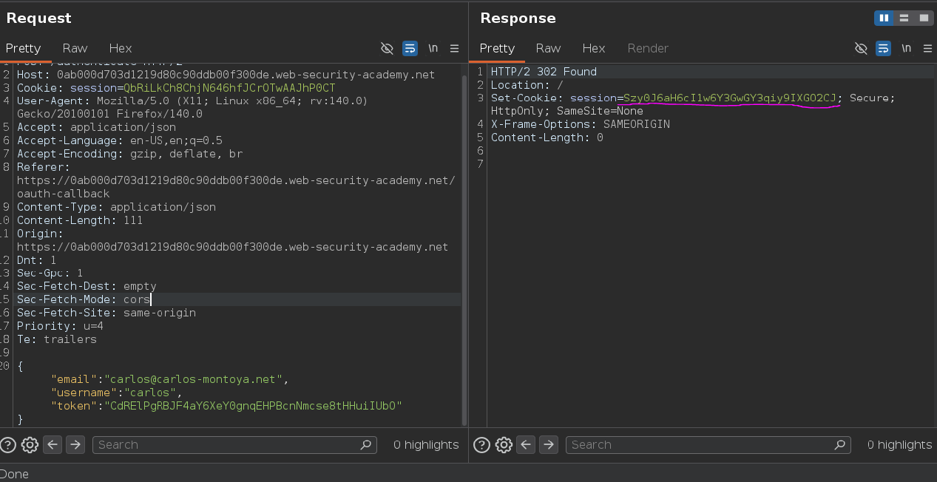Click the Te: trailers header line
937x482 pixels.
click(x=57, y=339)
